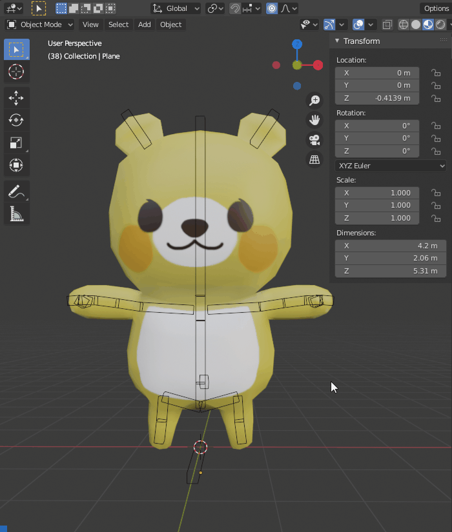Open the pivot point dropdown
Viewport: 452px width, 532px height.
(x=215, y=8)
